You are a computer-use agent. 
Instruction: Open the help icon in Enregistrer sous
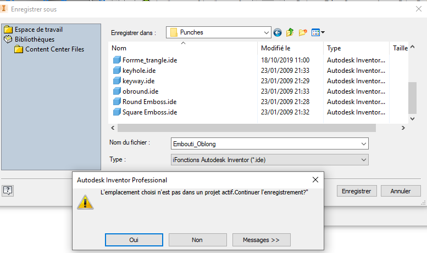(x=8, y=191)
